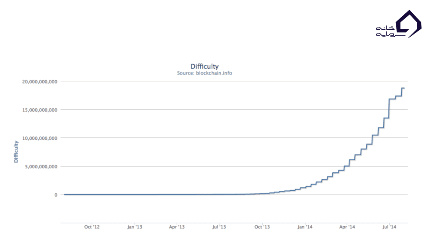
Task: Click the 0 y-axis tick label
Action: click(55, 195)
